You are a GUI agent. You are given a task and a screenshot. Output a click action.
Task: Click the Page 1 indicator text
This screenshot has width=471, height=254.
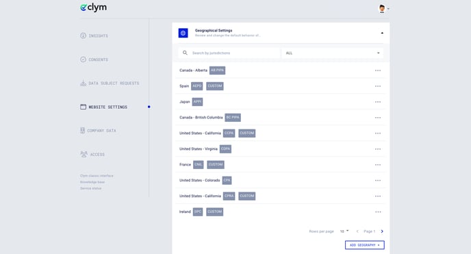point(370,231)
